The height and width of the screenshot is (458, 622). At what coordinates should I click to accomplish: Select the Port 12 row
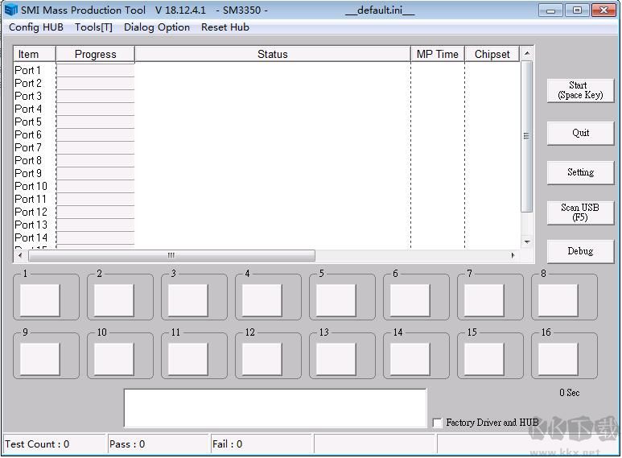(x=266, y=212)
